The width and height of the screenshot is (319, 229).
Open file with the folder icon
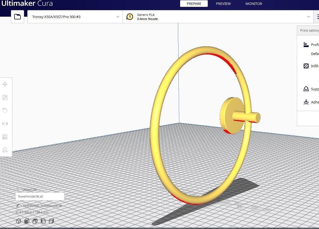(17, 17)
